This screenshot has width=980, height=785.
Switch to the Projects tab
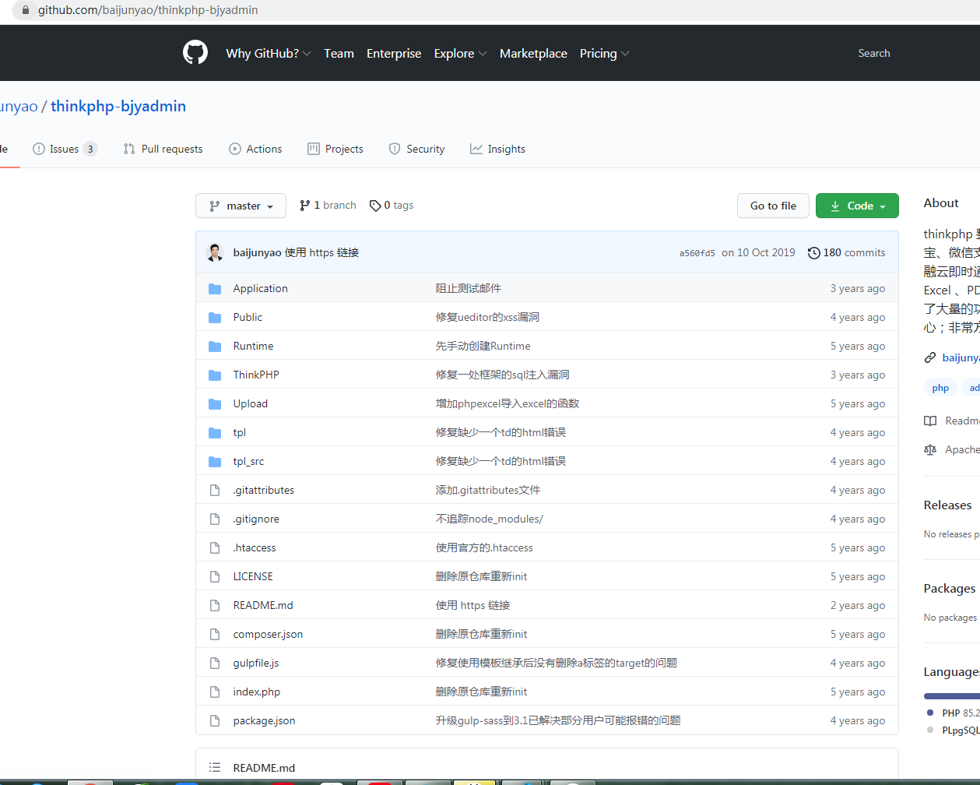[x=335, y=149]
